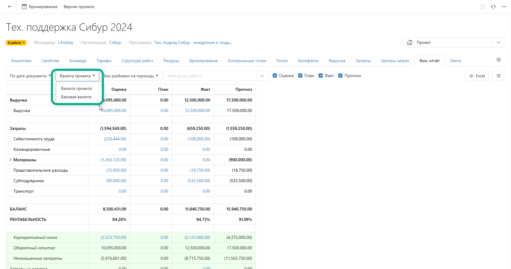Open the Контрольные точки tab
This screenshot has width=511, height=269.
247,61
